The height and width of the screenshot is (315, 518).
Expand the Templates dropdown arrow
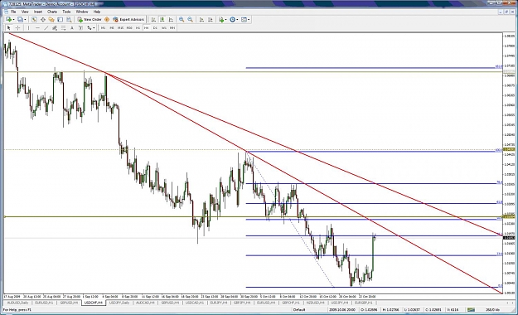[249, 20]
